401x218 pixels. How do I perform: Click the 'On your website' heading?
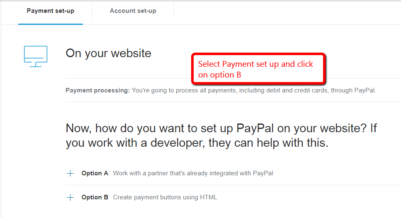click(x=108, y=53)
